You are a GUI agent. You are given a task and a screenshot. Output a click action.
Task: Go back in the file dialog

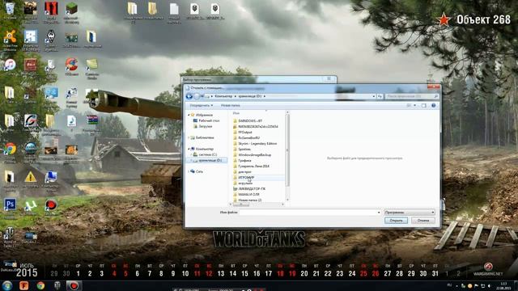point(189,96)
